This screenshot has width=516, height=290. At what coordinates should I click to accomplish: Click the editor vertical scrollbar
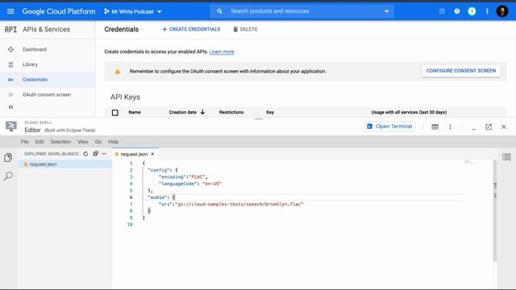point(494,210)
